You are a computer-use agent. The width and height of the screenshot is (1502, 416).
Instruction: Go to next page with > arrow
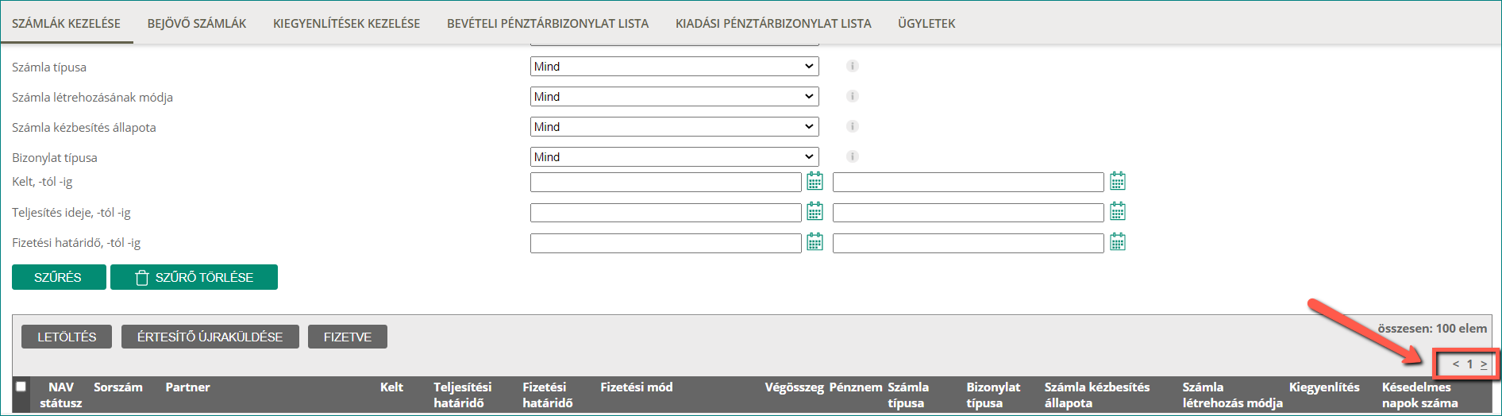coord(1484,364)
